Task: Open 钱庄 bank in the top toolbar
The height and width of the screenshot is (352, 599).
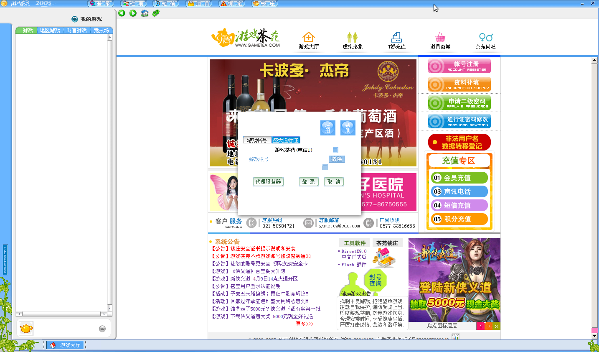Action: point(265,3)
